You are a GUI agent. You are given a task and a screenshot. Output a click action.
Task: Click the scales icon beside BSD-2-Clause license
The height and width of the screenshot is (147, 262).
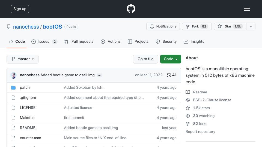(x=188, y=100)
